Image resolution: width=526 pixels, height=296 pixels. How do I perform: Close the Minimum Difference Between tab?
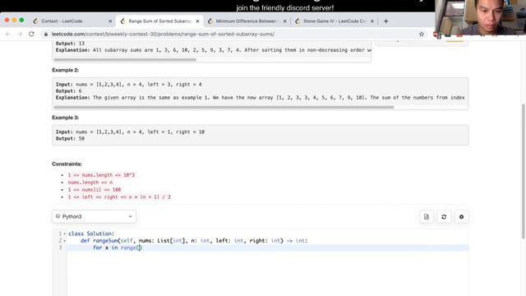click(x=285, y=21)
